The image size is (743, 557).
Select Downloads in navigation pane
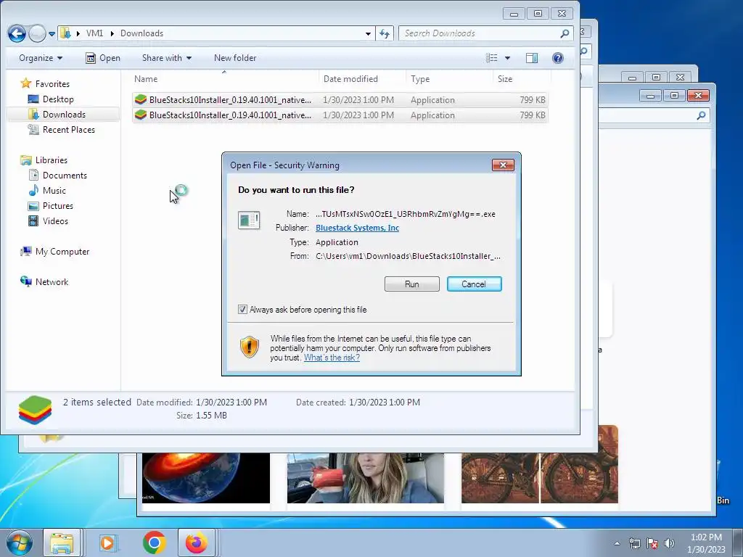64,114
